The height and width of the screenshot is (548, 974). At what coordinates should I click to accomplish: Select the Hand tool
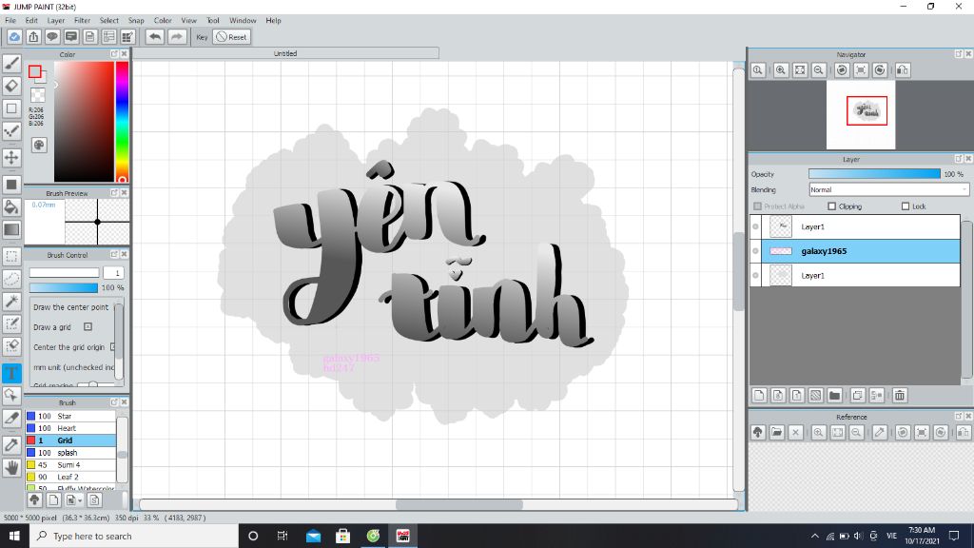pyautogui.click(x=11, y=467)
